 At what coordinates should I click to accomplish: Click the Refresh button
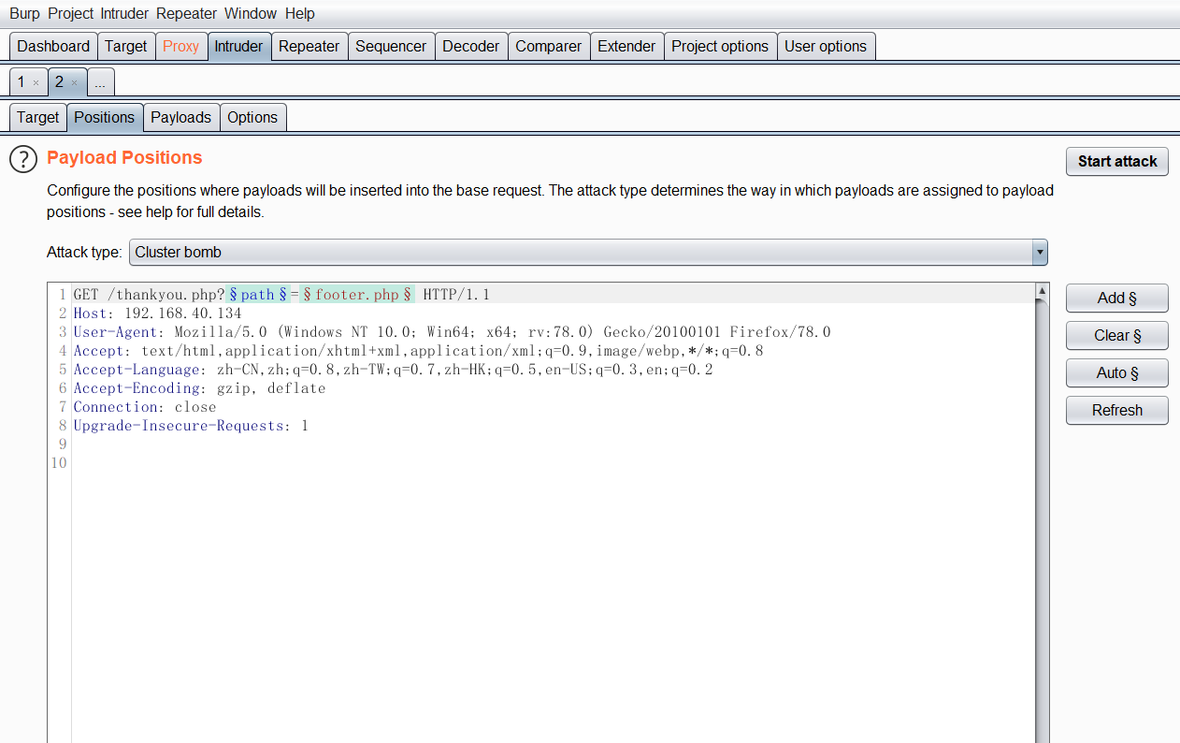pos(1117,410)
